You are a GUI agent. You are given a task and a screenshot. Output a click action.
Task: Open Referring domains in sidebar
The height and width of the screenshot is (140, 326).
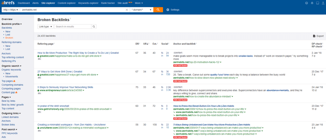tap(12, 42)
